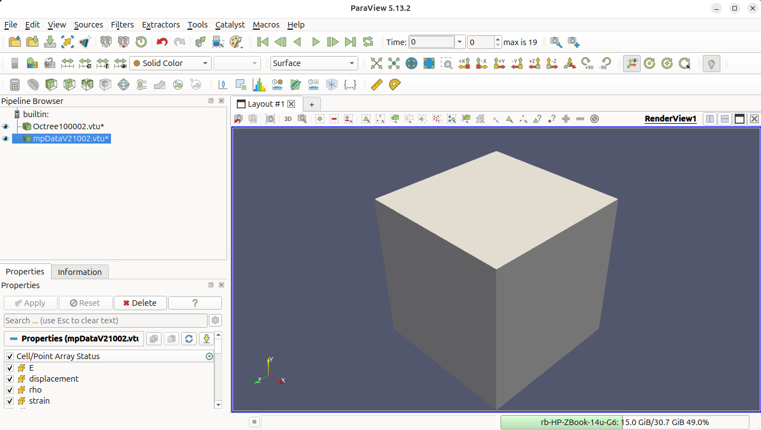The height and width of the screenshot is (430, 761).
Task: Open the Surface representation dropdown
Action: tap(314, 63)
